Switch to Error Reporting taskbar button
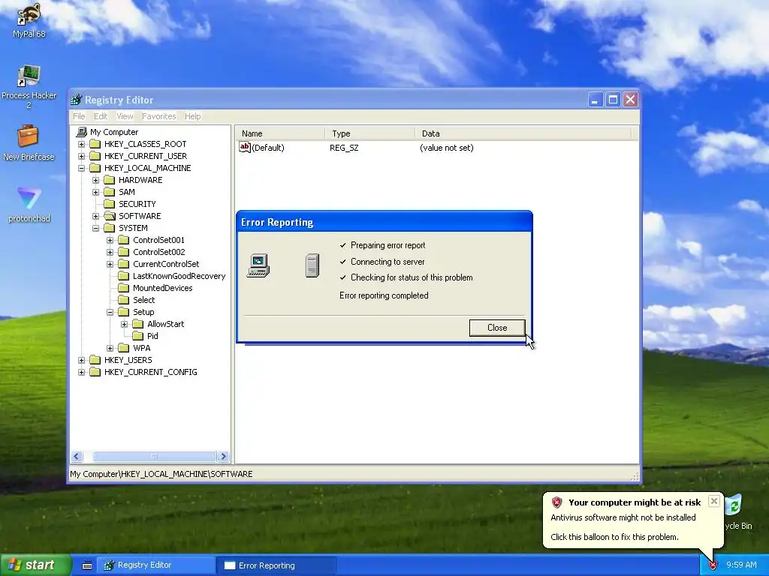 277,565
